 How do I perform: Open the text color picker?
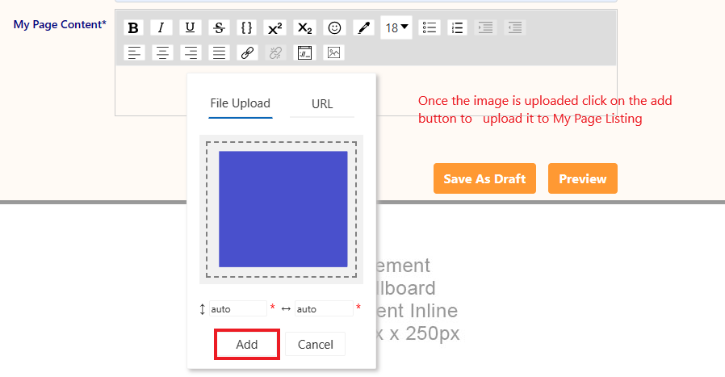pos(363,27)
